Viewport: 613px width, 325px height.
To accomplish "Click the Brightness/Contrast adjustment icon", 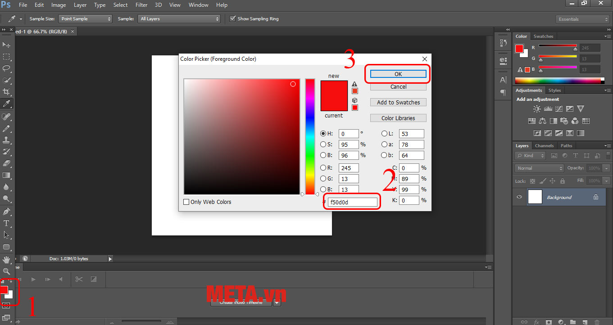I will pyautogui.click(x=537, y=109).
